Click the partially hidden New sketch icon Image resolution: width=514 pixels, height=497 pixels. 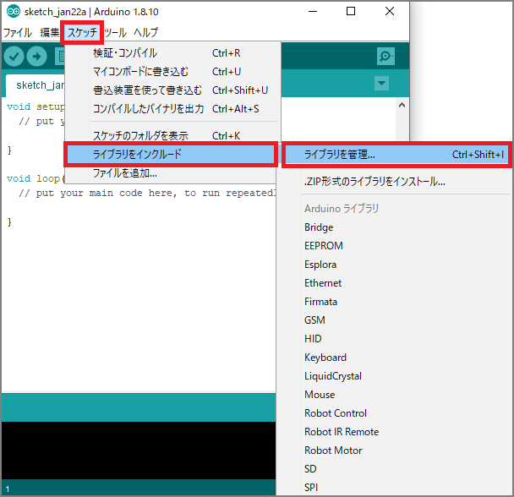click(60, 57)
